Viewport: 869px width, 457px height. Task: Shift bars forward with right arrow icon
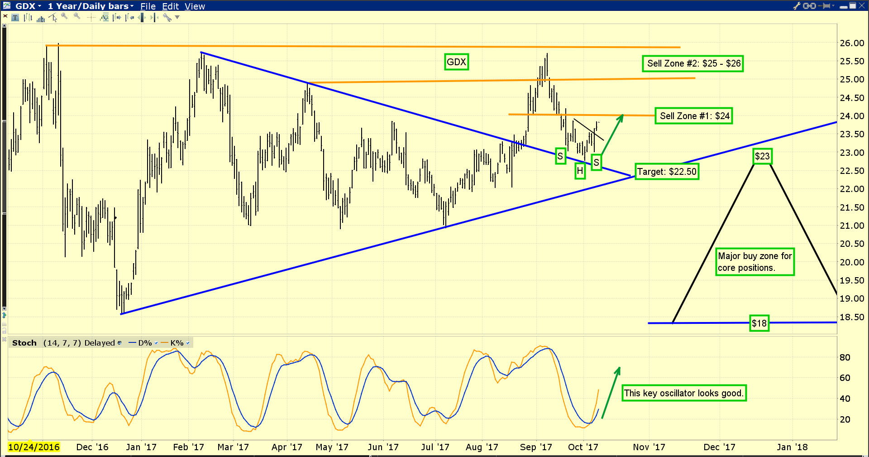click(117, 17)
